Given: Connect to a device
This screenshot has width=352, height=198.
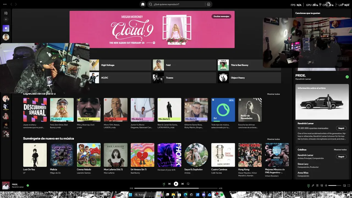Looking at the screenshot, I should (322, 185).
